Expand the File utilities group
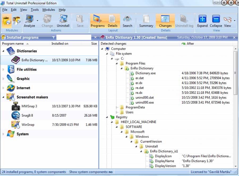This screenshot has height=176, width=239. [3, 69]
